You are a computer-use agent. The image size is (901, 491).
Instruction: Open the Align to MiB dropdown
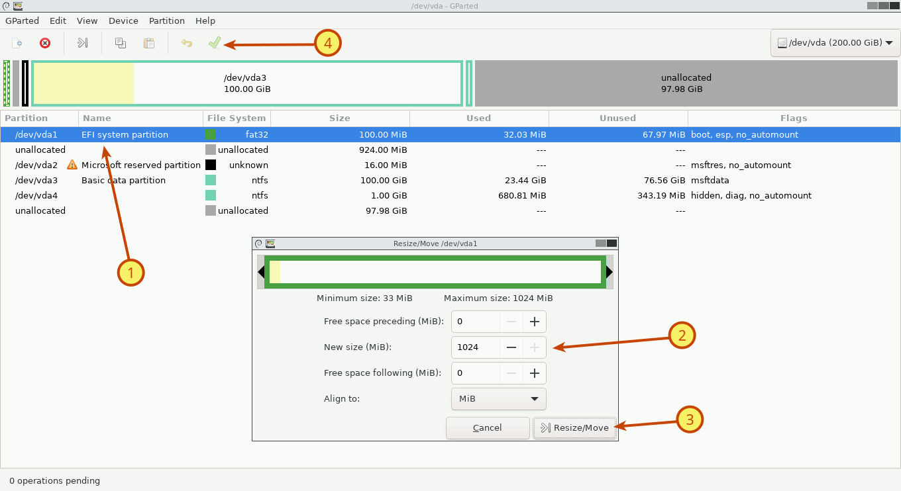(499, 399)
